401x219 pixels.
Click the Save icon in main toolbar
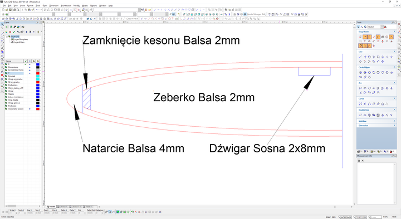coord(11,9)
